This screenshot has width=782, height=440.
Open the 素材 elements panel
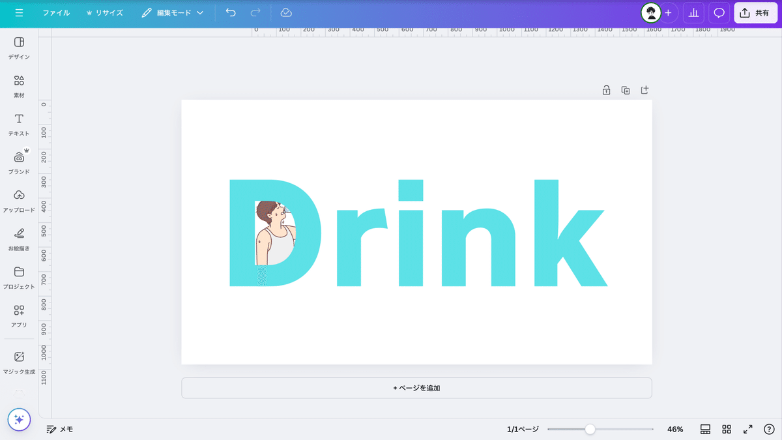[x=19, y=87]
